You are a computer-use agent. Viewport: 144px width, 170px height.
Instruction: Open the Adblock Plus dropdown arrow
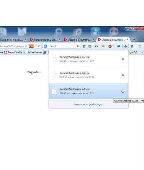pyautogui.click(x=113, y=46)
